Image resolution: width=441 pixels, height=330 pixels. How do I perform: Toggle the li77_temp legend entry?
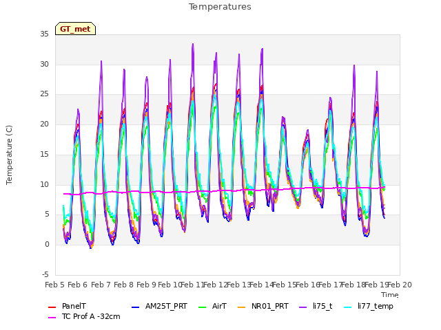point(369,306)
